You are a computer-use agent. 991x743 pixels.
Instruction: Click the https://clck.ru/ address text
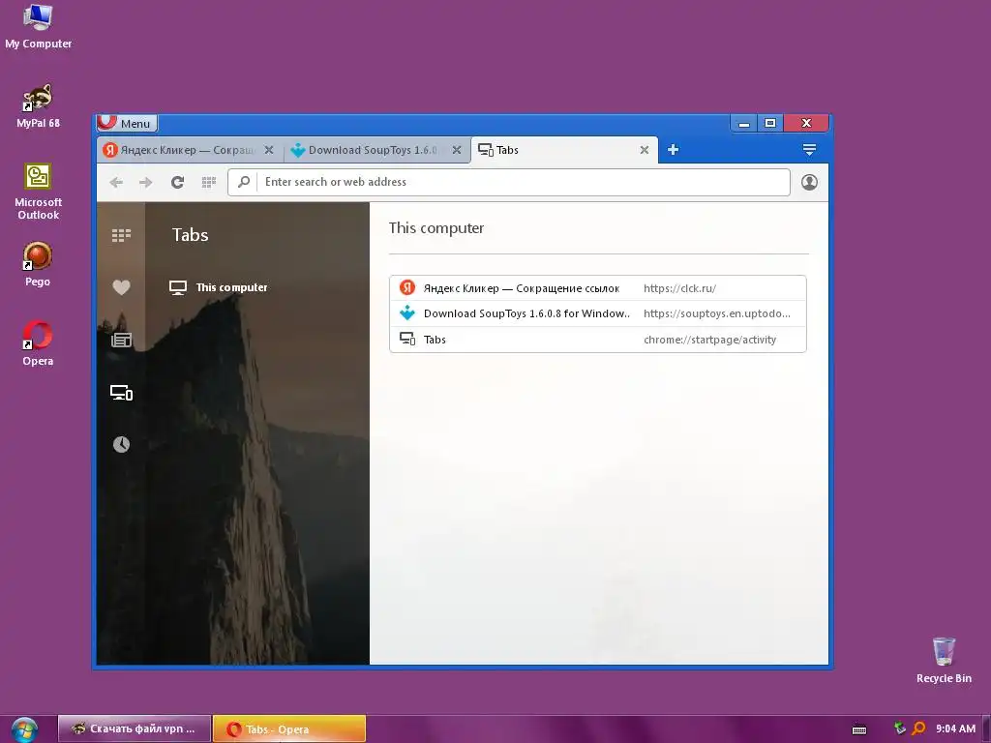point(679,288)
